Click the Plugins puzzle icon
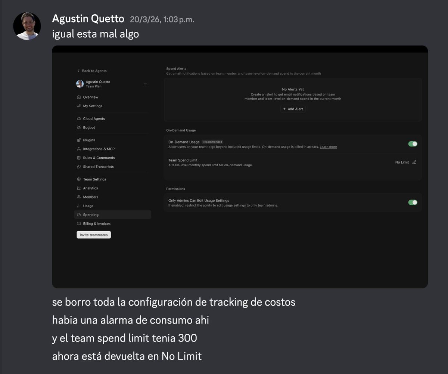 click(79, 140)
